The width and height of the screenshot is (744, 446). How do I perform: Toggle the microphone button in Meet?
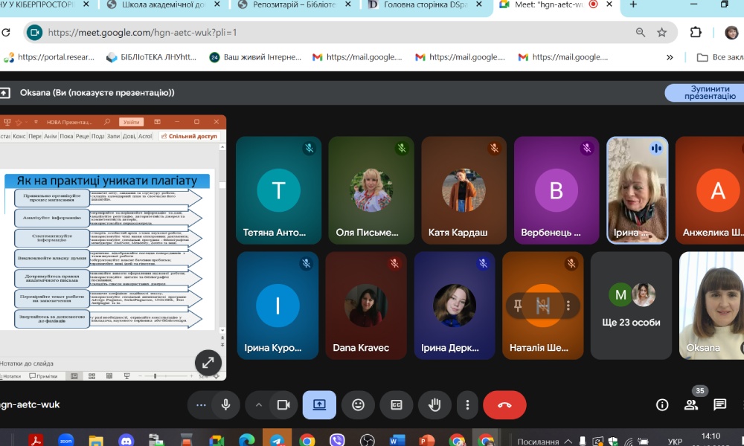pyautogui.click(x=225, y=405)
